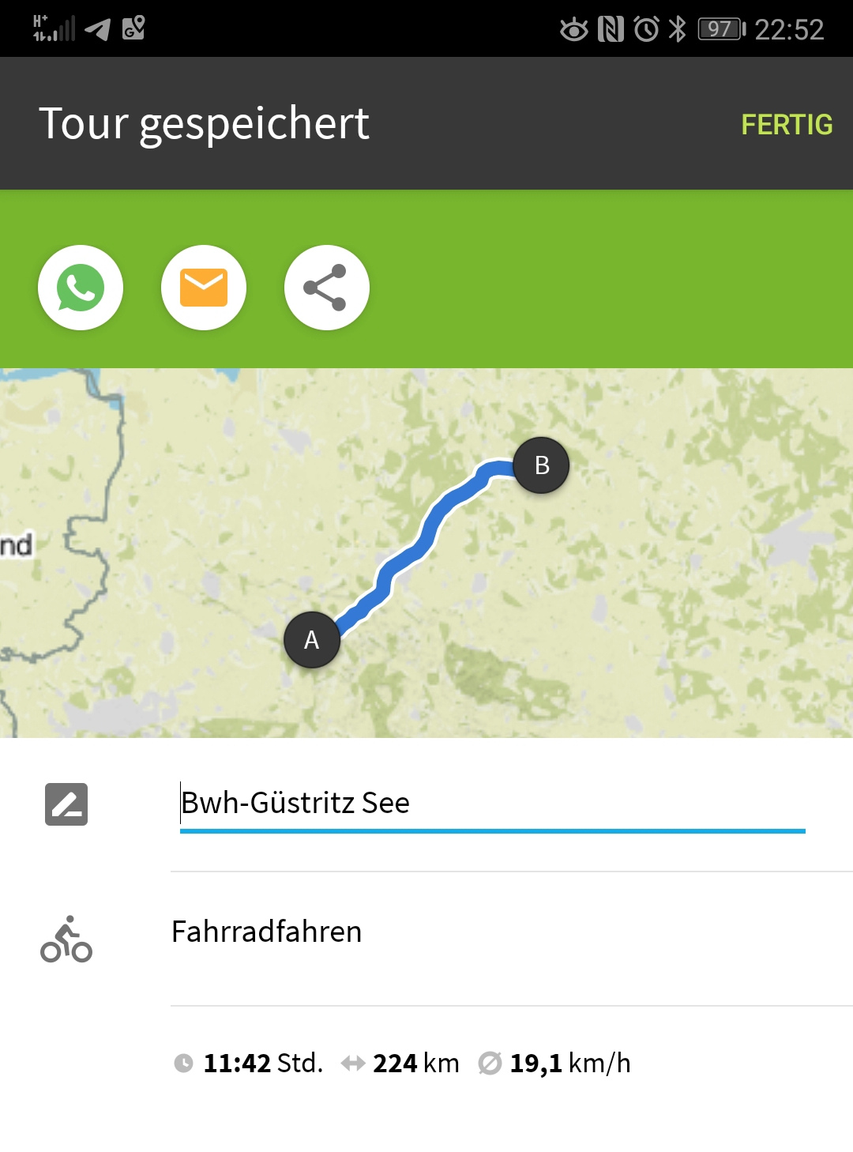Open the generic share icon

[326, 288]
